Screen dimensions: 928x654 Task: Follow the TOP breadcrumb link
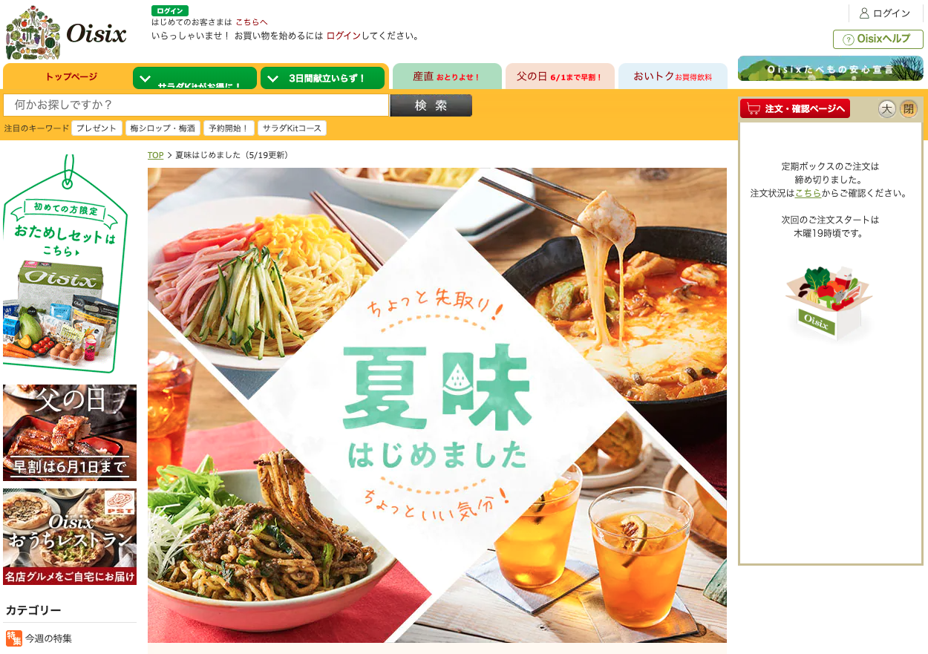coord(155,155)
